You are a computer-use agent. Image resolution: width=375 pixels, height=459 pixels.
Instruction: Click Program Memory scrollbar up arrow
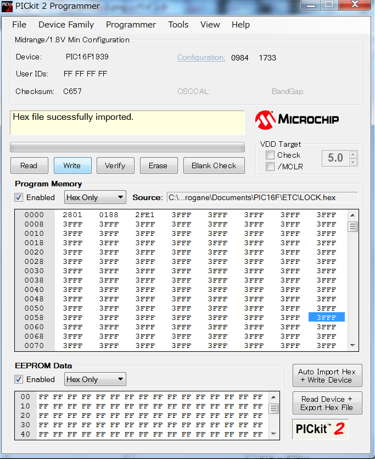coord(353,215)
